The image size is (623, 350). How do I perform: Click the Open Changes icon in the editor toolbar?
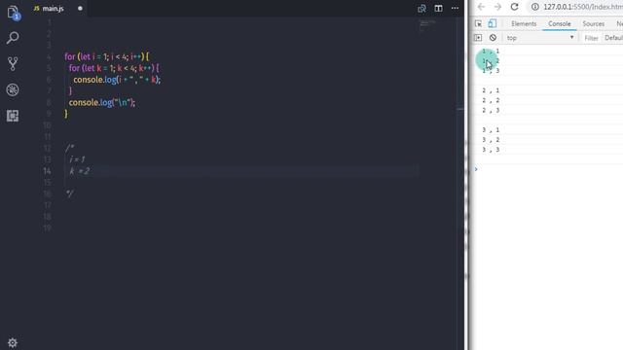(x=421, y=9)
